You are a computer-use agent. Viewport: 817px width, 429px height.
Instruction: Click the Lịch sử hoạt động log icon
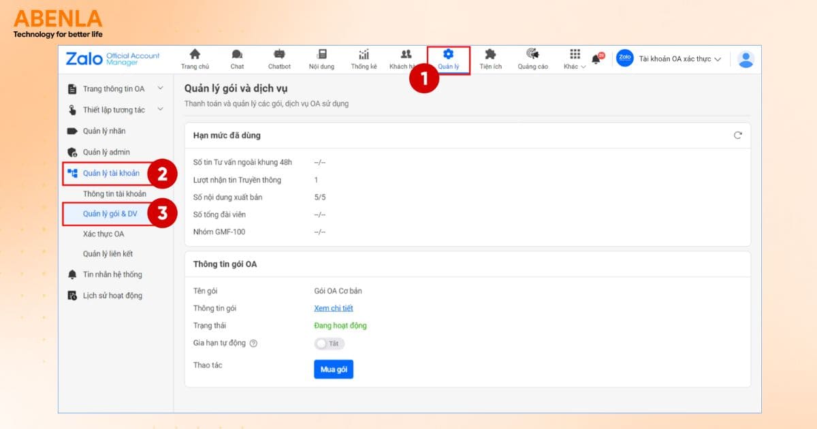pyautogui.click(x=72, y=296)
